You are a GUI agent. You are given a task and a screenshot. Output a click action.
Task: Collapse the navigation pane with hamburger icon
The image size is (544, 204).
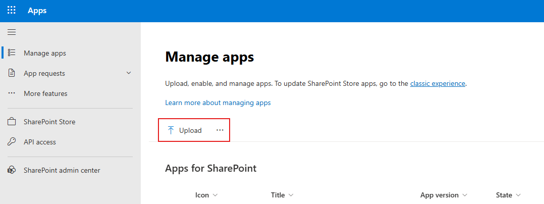pos(12,32)
